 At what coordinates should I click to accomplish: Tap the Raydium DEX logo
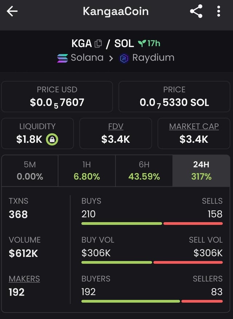(x=124, y=58)
